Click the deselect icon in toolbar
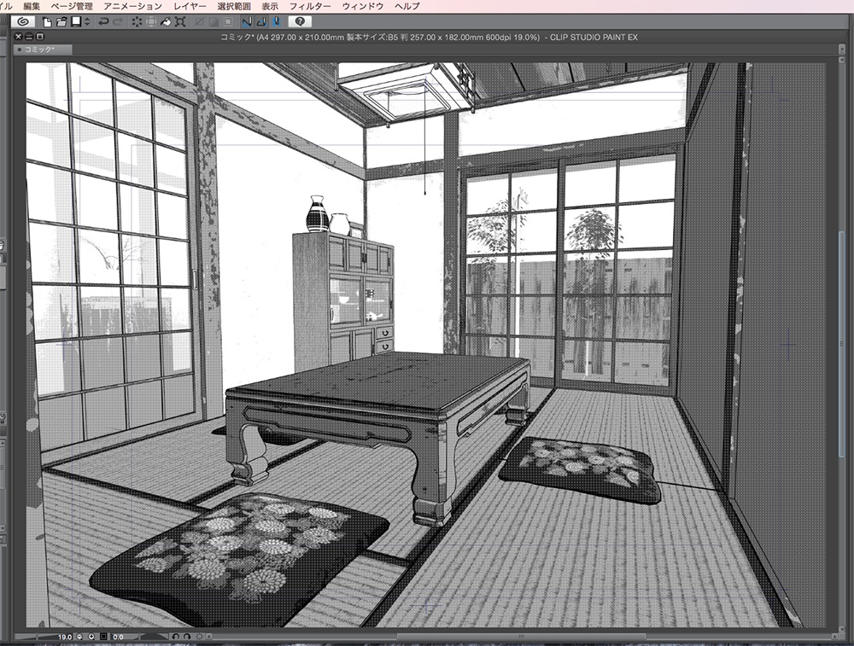The height and width of the screenshot is (646, 854). click(199, 22)
